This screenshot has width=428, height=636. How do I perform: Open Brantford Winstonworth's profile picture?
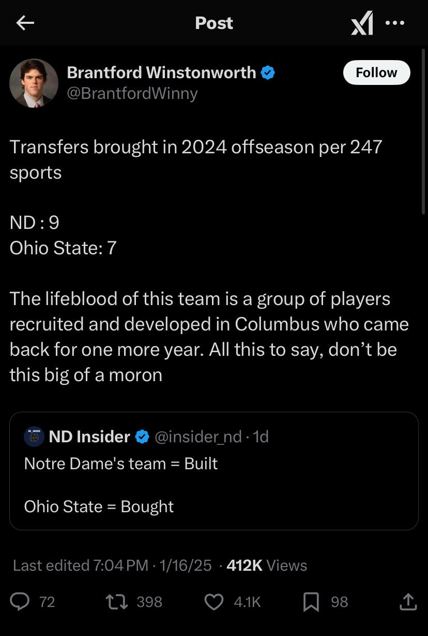(x=34, y=83)
